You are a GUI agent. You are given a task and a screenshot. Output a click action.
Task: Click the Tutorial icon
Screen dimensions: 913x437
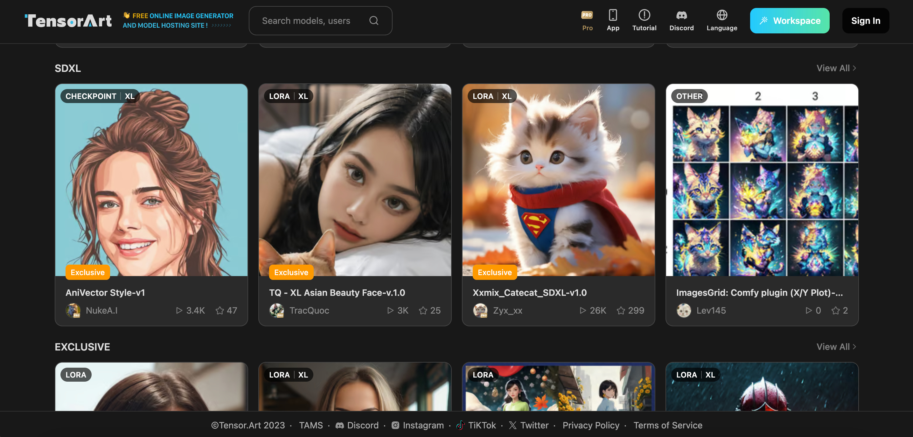(x=644, y=16)
